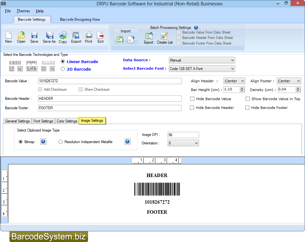Click the Barcode Header input field
The width and height of the screenshot is (305, 242).
click(110, 99)
